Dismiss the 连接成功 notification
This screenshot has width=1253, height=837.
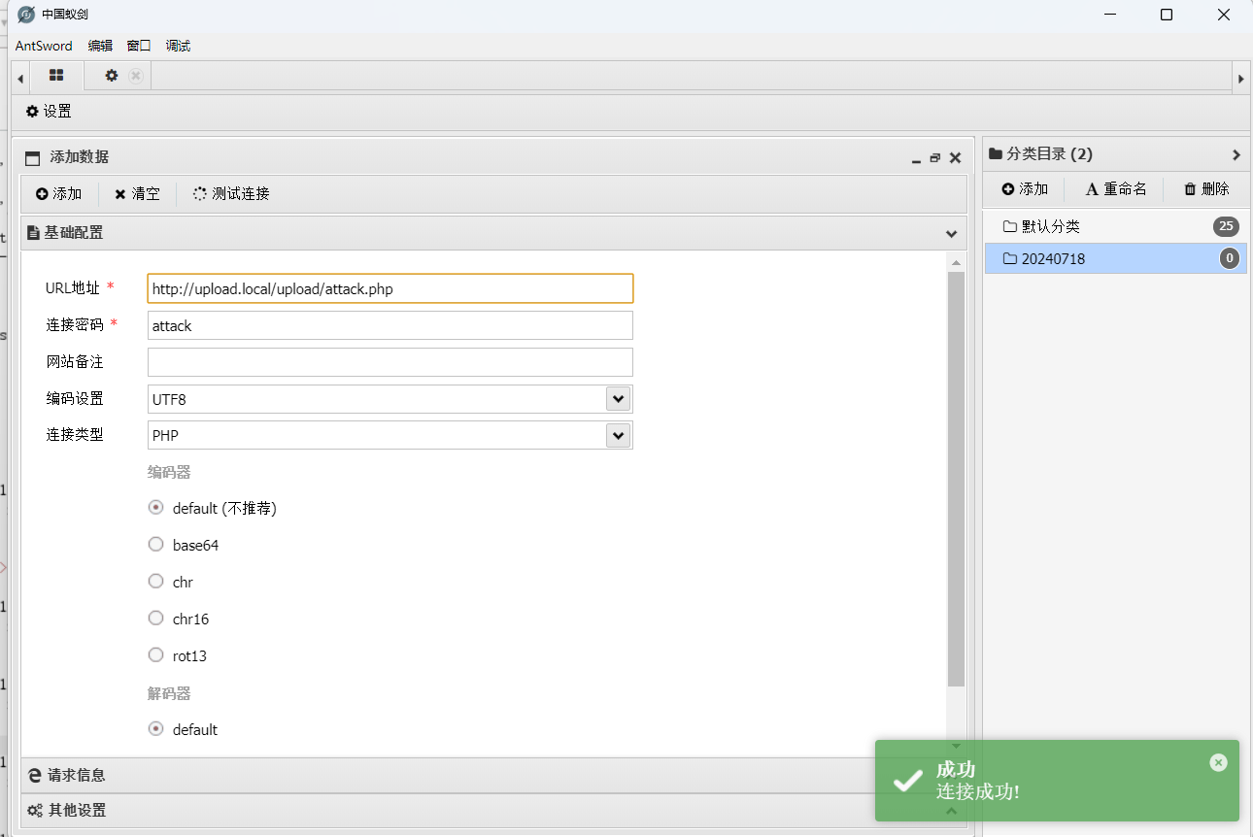[1218, 763]
